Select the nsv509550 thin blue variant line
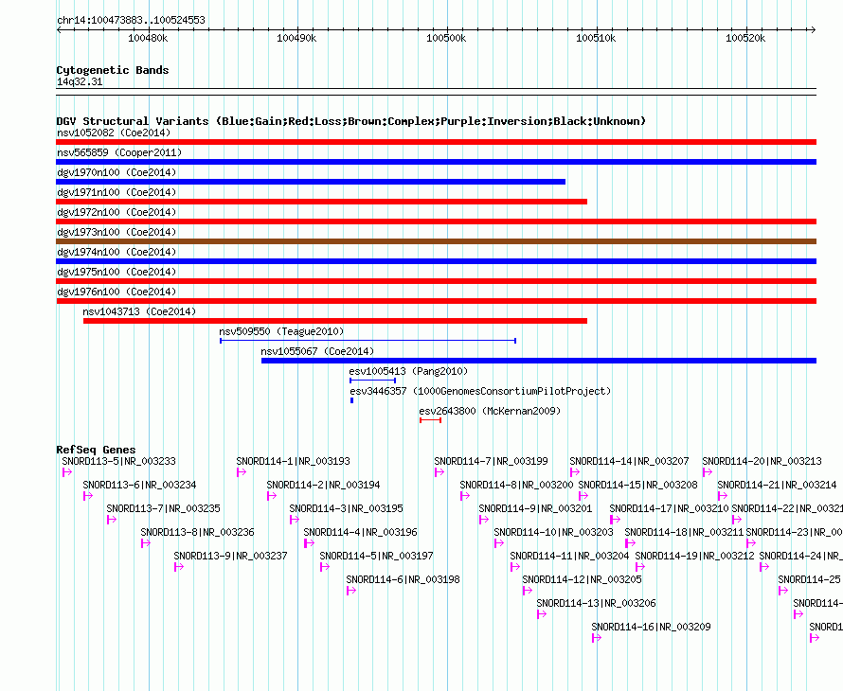 tap(368, 341)
